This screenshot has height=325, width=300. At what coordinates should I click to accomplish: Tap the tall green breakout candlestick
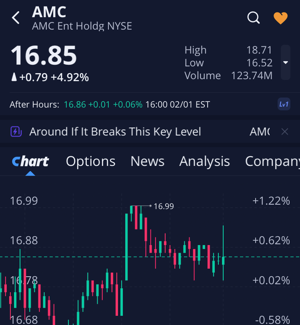127,247
